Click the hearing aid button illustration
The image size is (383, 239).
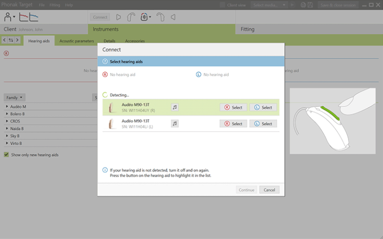tap(333, 121)
